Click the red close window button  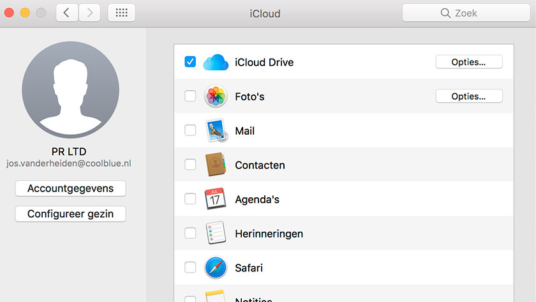(9, 13)
